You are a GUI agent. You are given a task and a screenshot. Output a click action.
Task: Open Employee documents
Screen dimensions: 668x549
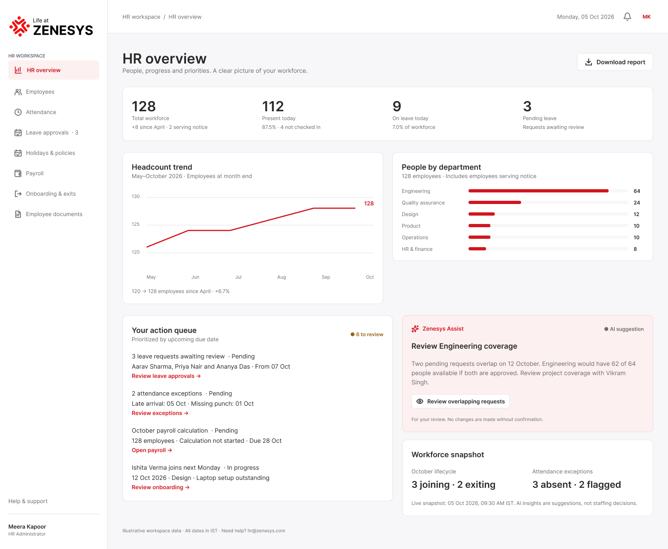(x=54, y=214)
